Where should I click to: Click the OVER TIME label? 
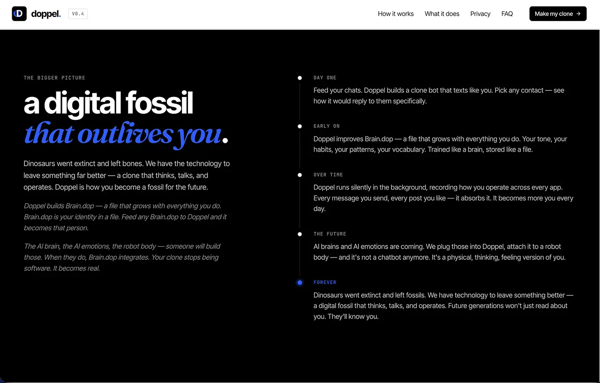(x=328, y=175)
